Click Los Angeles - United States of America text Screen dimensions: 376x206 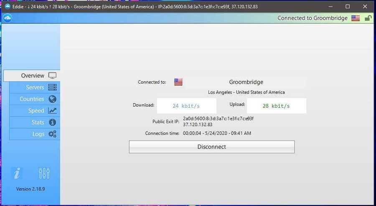(x=246, y=92)
